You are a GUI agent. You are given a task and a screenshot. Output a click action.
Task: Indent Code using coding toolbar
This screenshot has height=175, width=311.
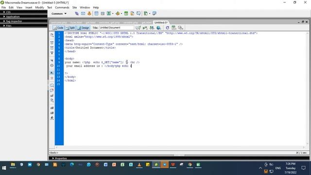click(x=52, y=108)
